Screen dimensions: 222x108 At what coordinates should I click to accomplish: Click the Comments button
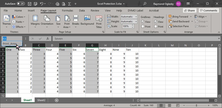click(x=209, y=11)
